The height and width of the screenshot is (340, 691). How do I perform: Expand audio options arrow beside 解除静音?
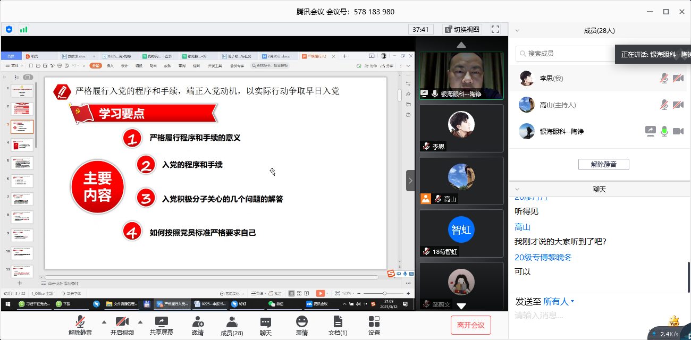104,322
